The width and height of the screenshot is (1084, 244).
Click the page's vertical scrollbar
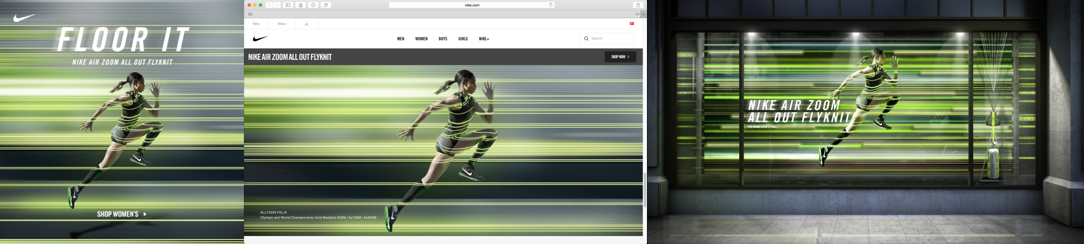coord(644,190)
